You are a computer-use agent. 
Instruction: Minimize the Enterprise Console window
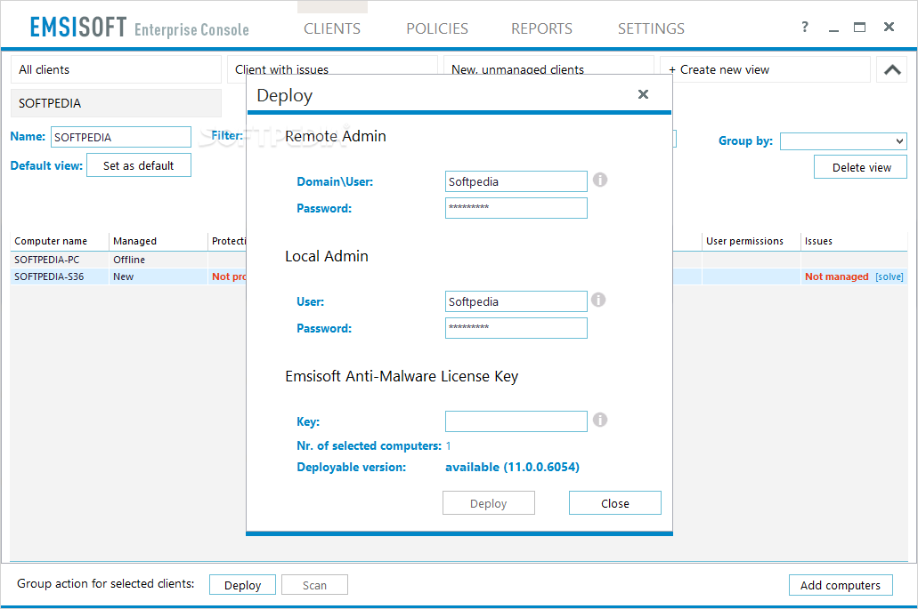tap(833, 29)
